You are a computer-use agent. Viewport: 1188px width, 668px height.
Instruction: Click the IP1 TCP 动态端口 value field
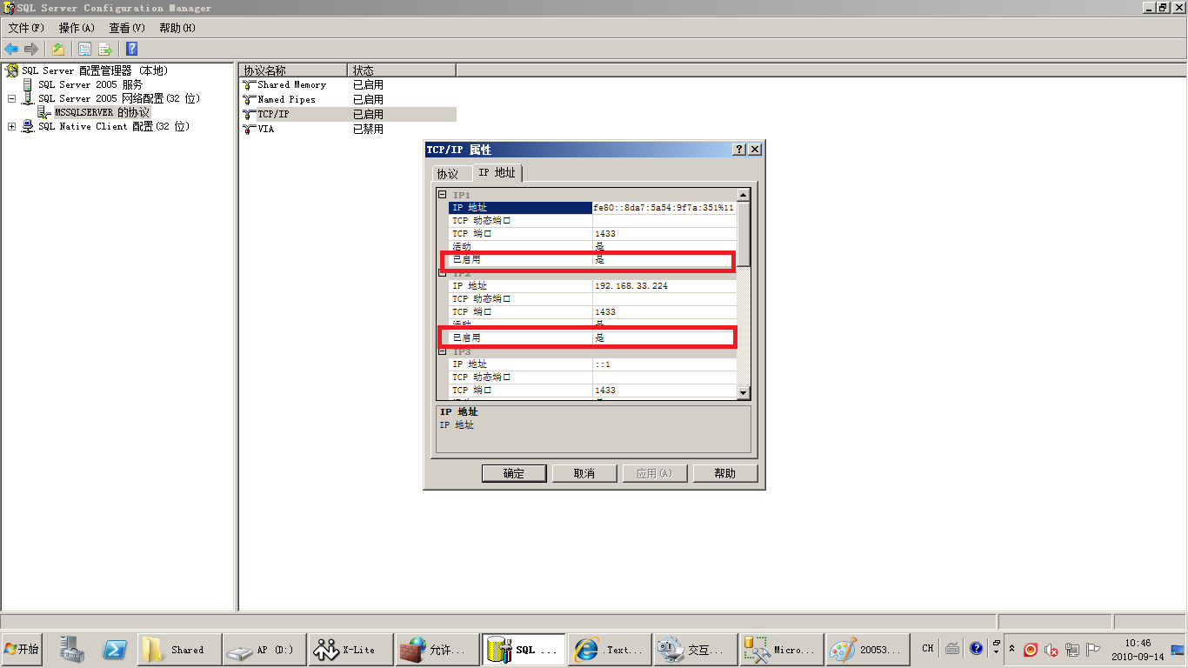tap(664, 221)
